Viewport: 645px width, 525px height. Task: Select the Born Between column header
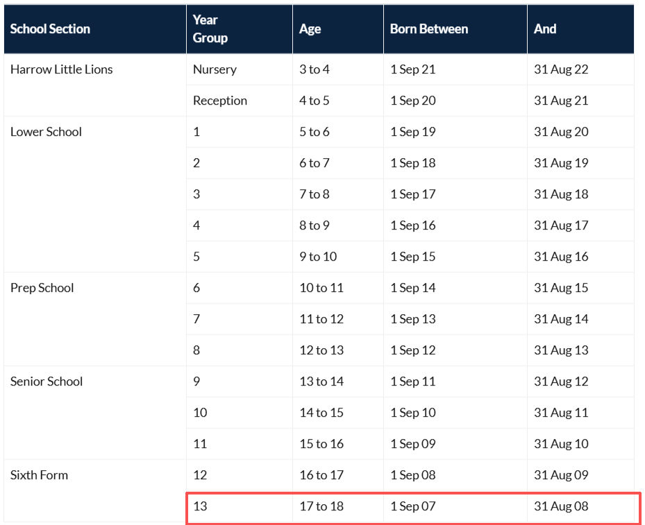click(x=429, y=29)
